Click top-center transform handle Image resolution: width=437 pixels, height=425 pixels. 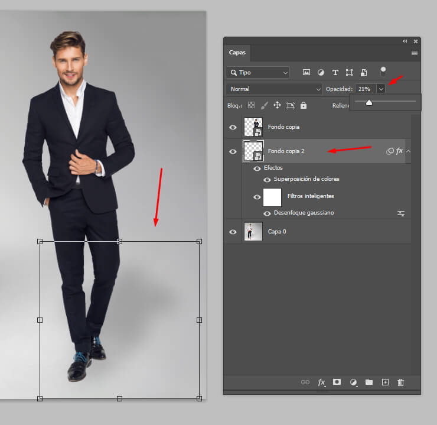point(119,241)
